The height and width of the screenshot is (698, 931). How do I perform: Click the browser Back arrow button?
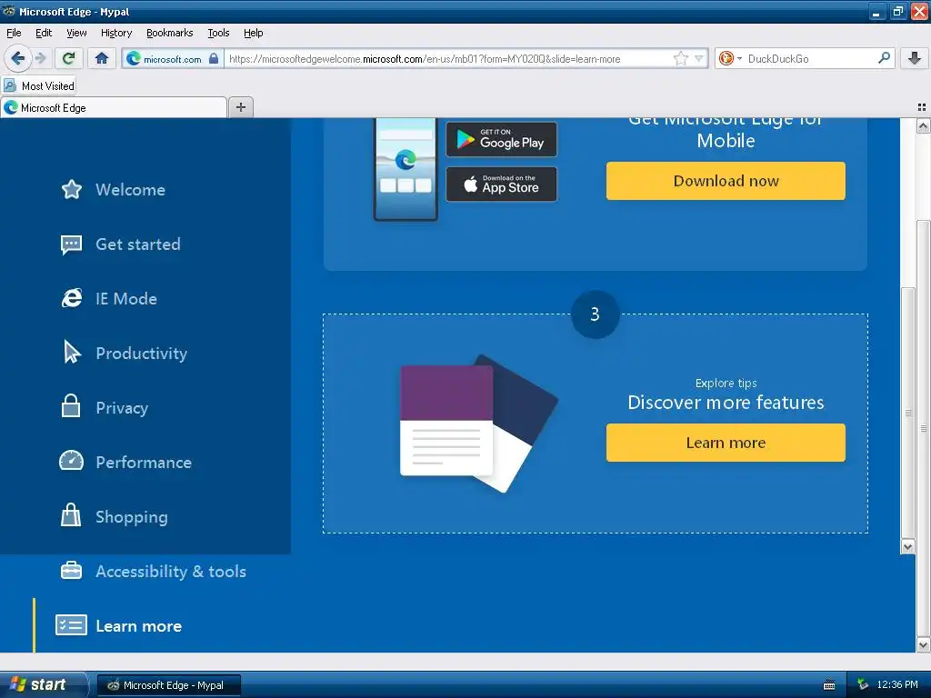tap(17, 58)
